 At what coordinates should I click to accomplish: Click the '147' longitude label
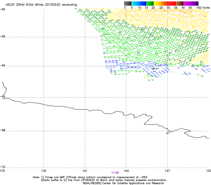tap(168, 171)
